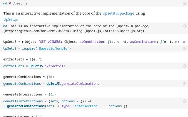
Task: Open the UpsetR R package link
Action: [118, 13]
